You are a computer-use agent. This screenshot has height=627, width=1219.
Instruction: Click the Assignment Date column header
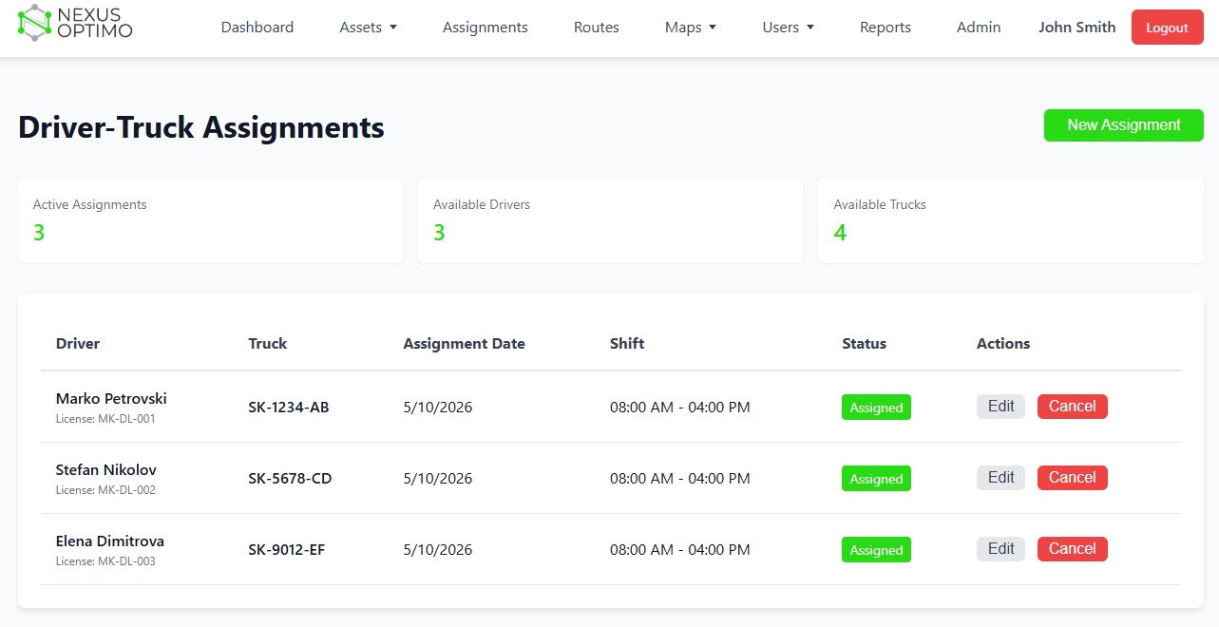pyautogui.click(x=464, y=344)
